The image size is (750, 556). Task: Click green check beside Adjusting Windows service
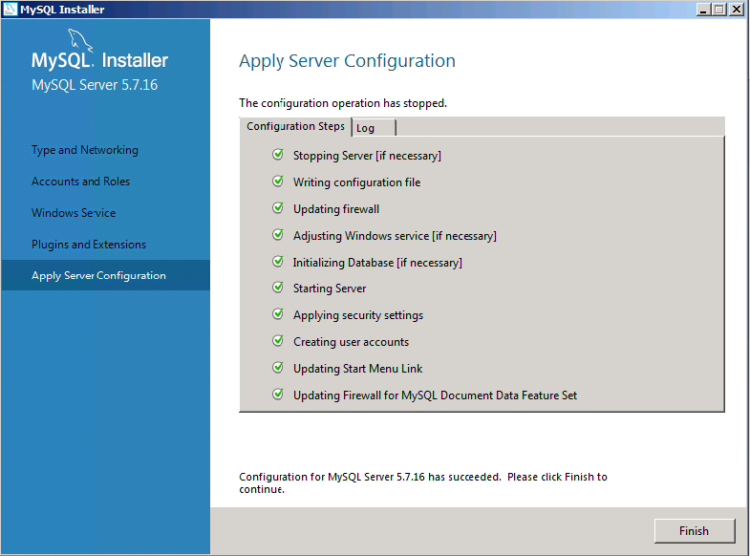278,235
